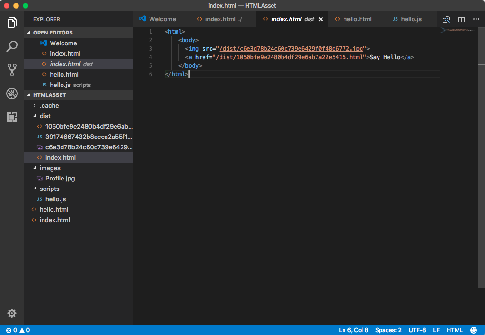Open the More Actions ellipsis menu
485x335 pixels.
tap(476, 19)
